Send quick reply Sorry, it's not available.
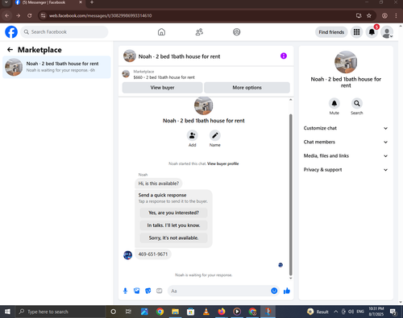 (173, 237)
